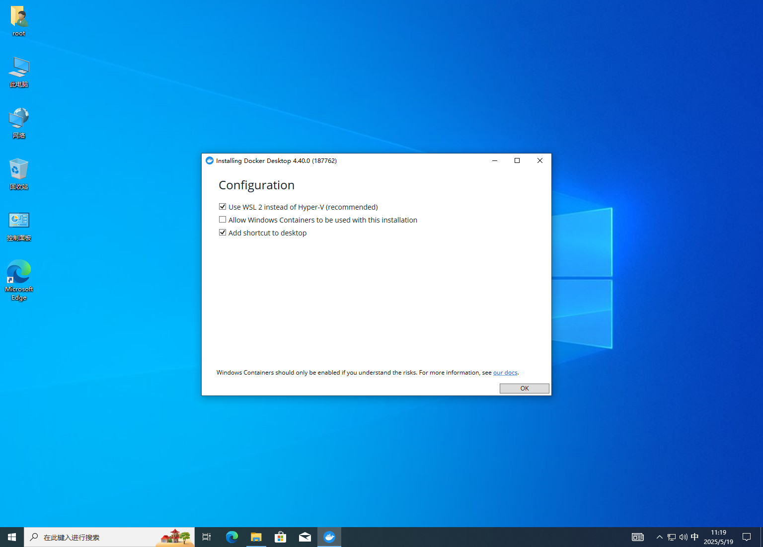
Task: Select 控制面板 control panel icon
Action: pyautogui.click(x=19, y=226)
